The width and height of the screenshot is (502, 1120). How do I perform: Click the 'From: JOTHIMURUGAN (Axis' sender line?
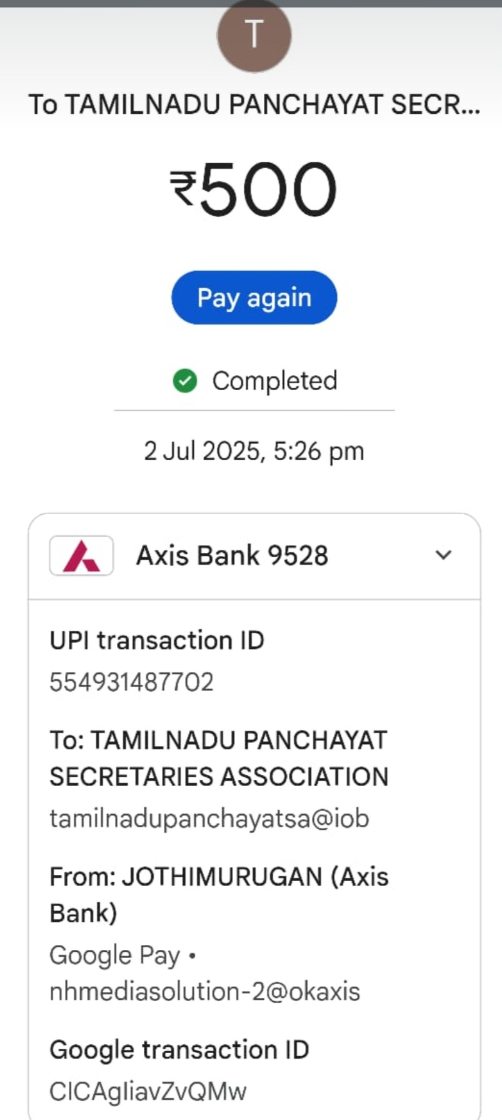[x=219, y=877]
